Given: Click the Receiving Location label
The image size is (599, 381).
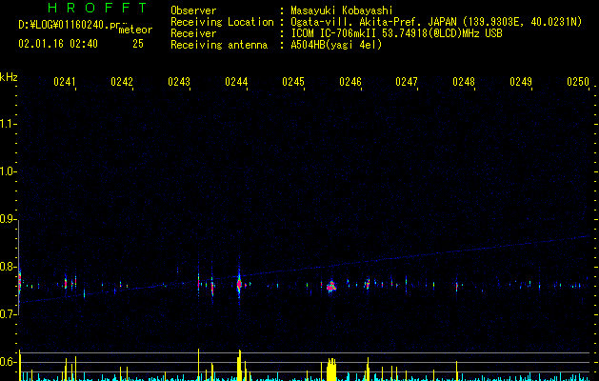Looking at the screenshot, I should (x=222, y=22).
